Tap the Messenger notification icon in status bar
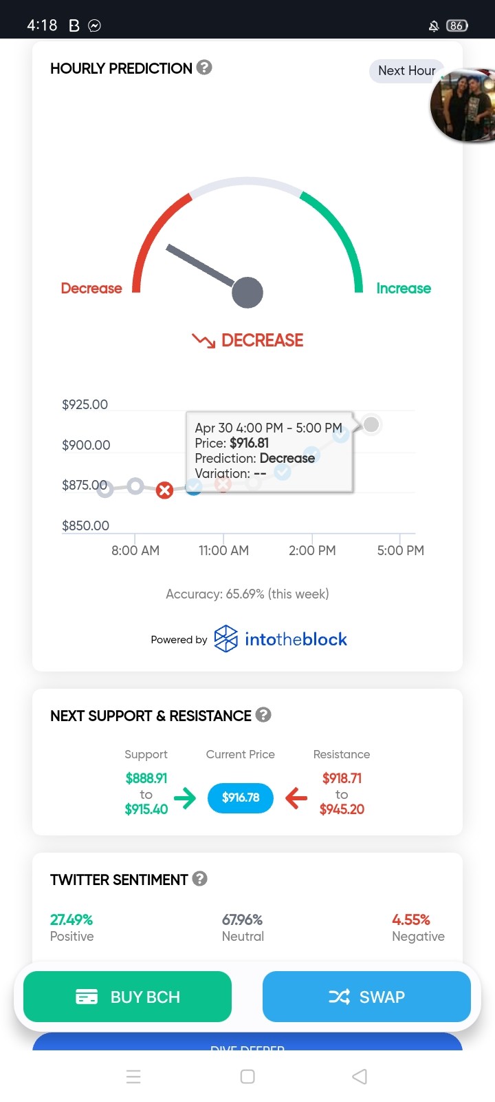Image resolution: width=495 pixels, height=1102 pixels. click(95, 25)
